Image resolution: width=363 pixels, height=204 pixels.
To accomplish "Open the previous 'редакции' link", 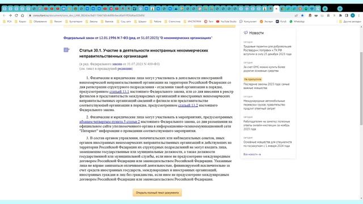I will [125, 69].
